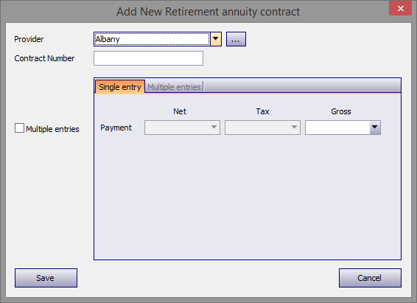The height and width of the screenshot is (303, 417).
Task: Cancel adding the annuity contract
Action: click(x=370, y=278)
